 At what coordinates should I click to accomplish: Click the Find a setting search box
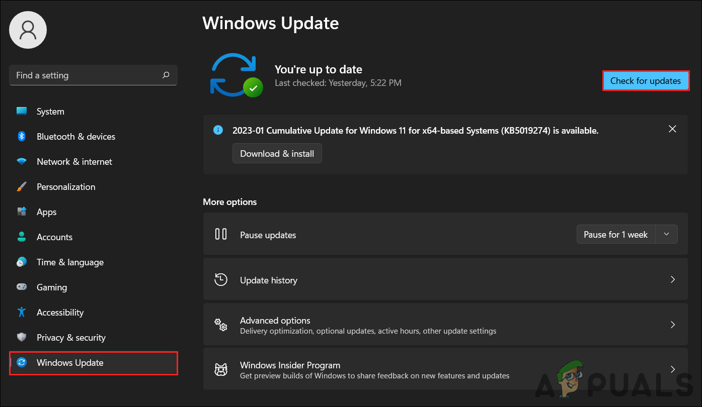[93, 75]
